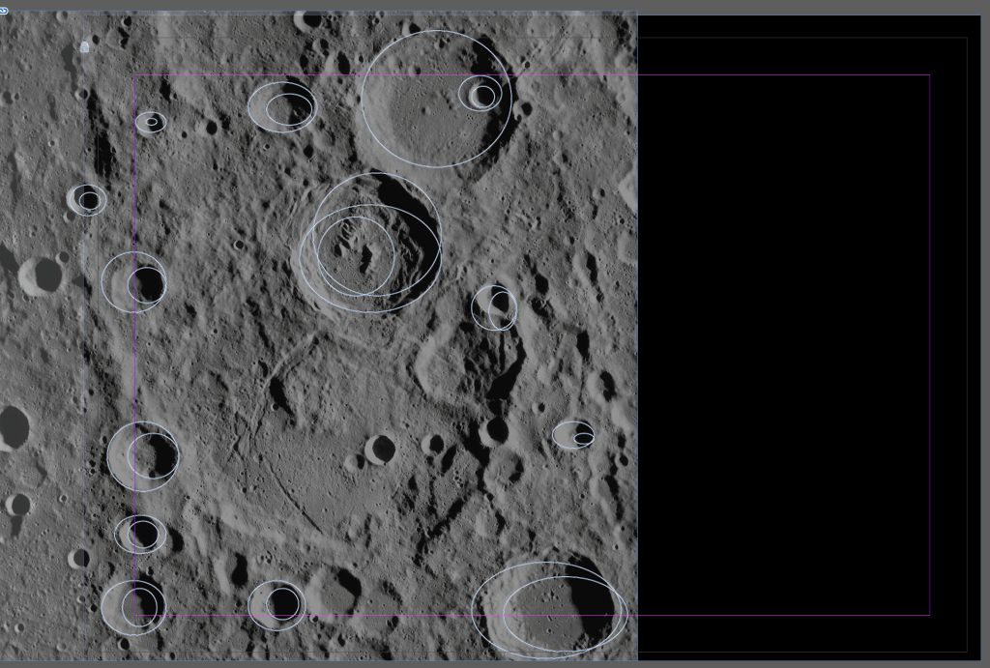Click the chain link icon in the corner

(x=4, y=11)
